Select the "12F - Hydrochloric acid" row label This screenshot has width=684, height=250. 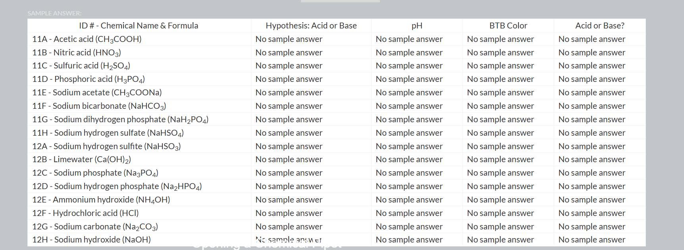tap(85, 213)
